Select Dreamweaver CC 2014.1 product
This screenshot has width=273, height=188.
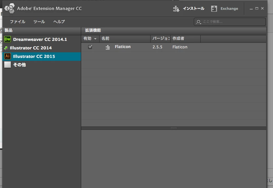(x=42, y=39)
